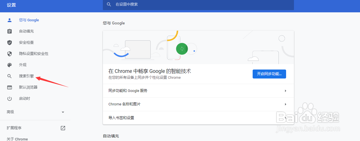Click the palette icon for 外观
Screen dimensions: 360x141
point(10,65)
